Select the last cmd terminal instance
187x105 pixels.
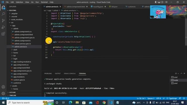click(x=178, y=83)
